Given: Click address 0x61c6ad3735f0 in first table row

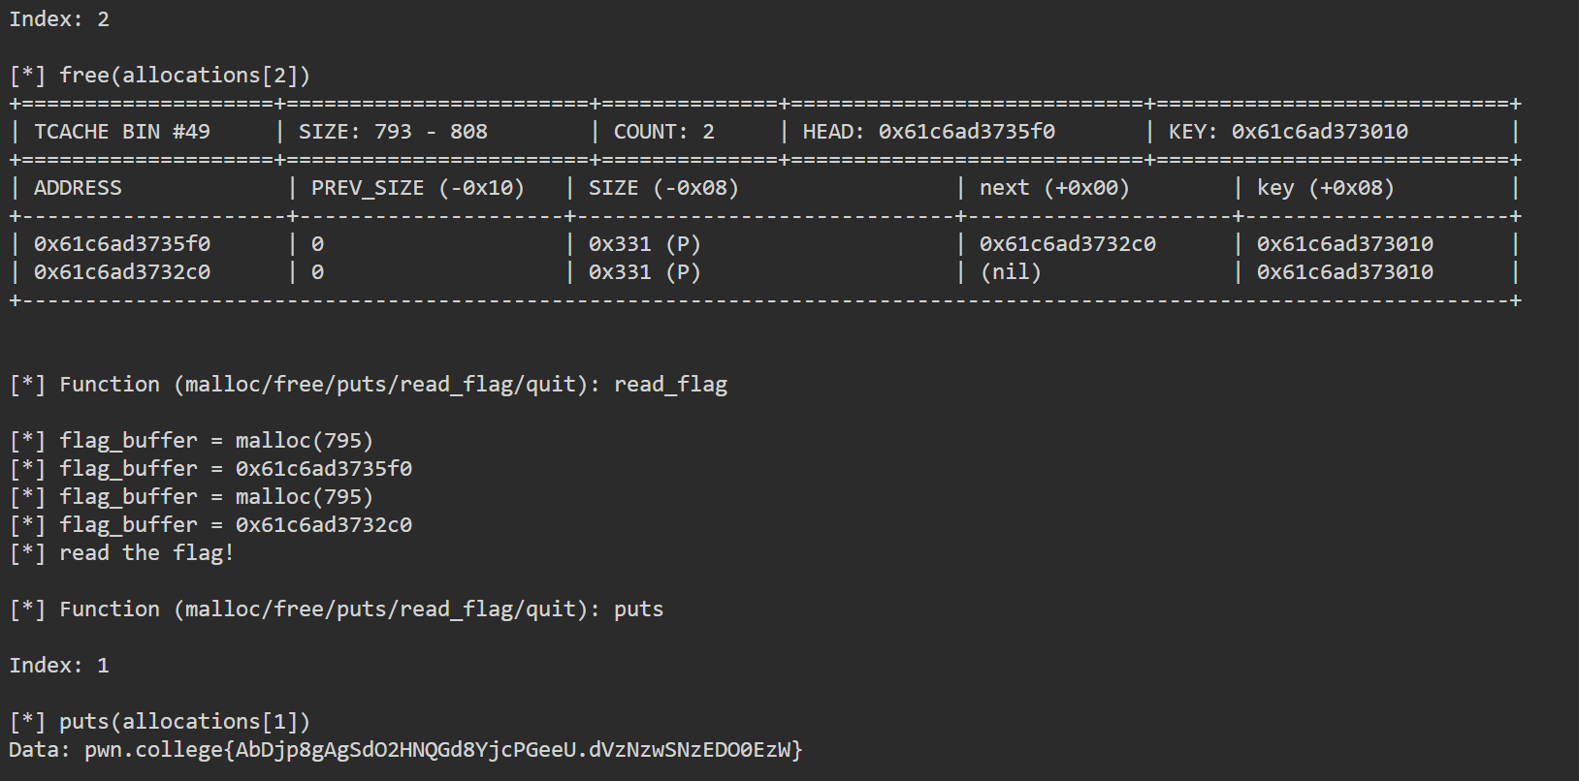Looking at the screenshot, I should (122, 244).
